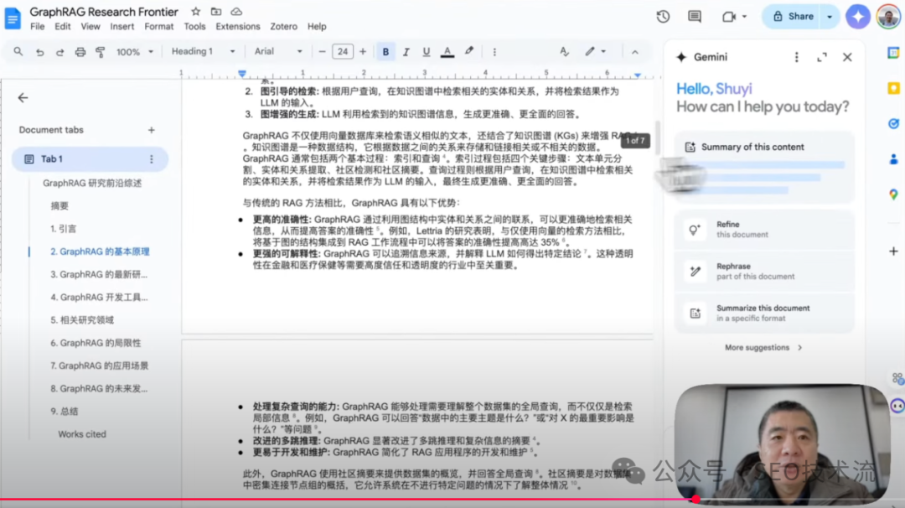Star the GraphRAG Research Frontier document

point(195,12)
